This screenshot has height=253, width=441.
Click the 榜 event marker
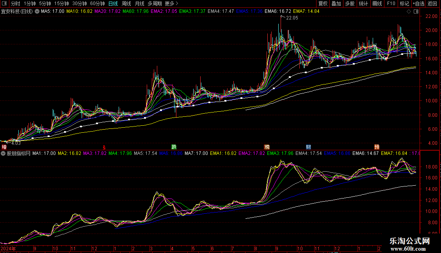pos(267,147)
